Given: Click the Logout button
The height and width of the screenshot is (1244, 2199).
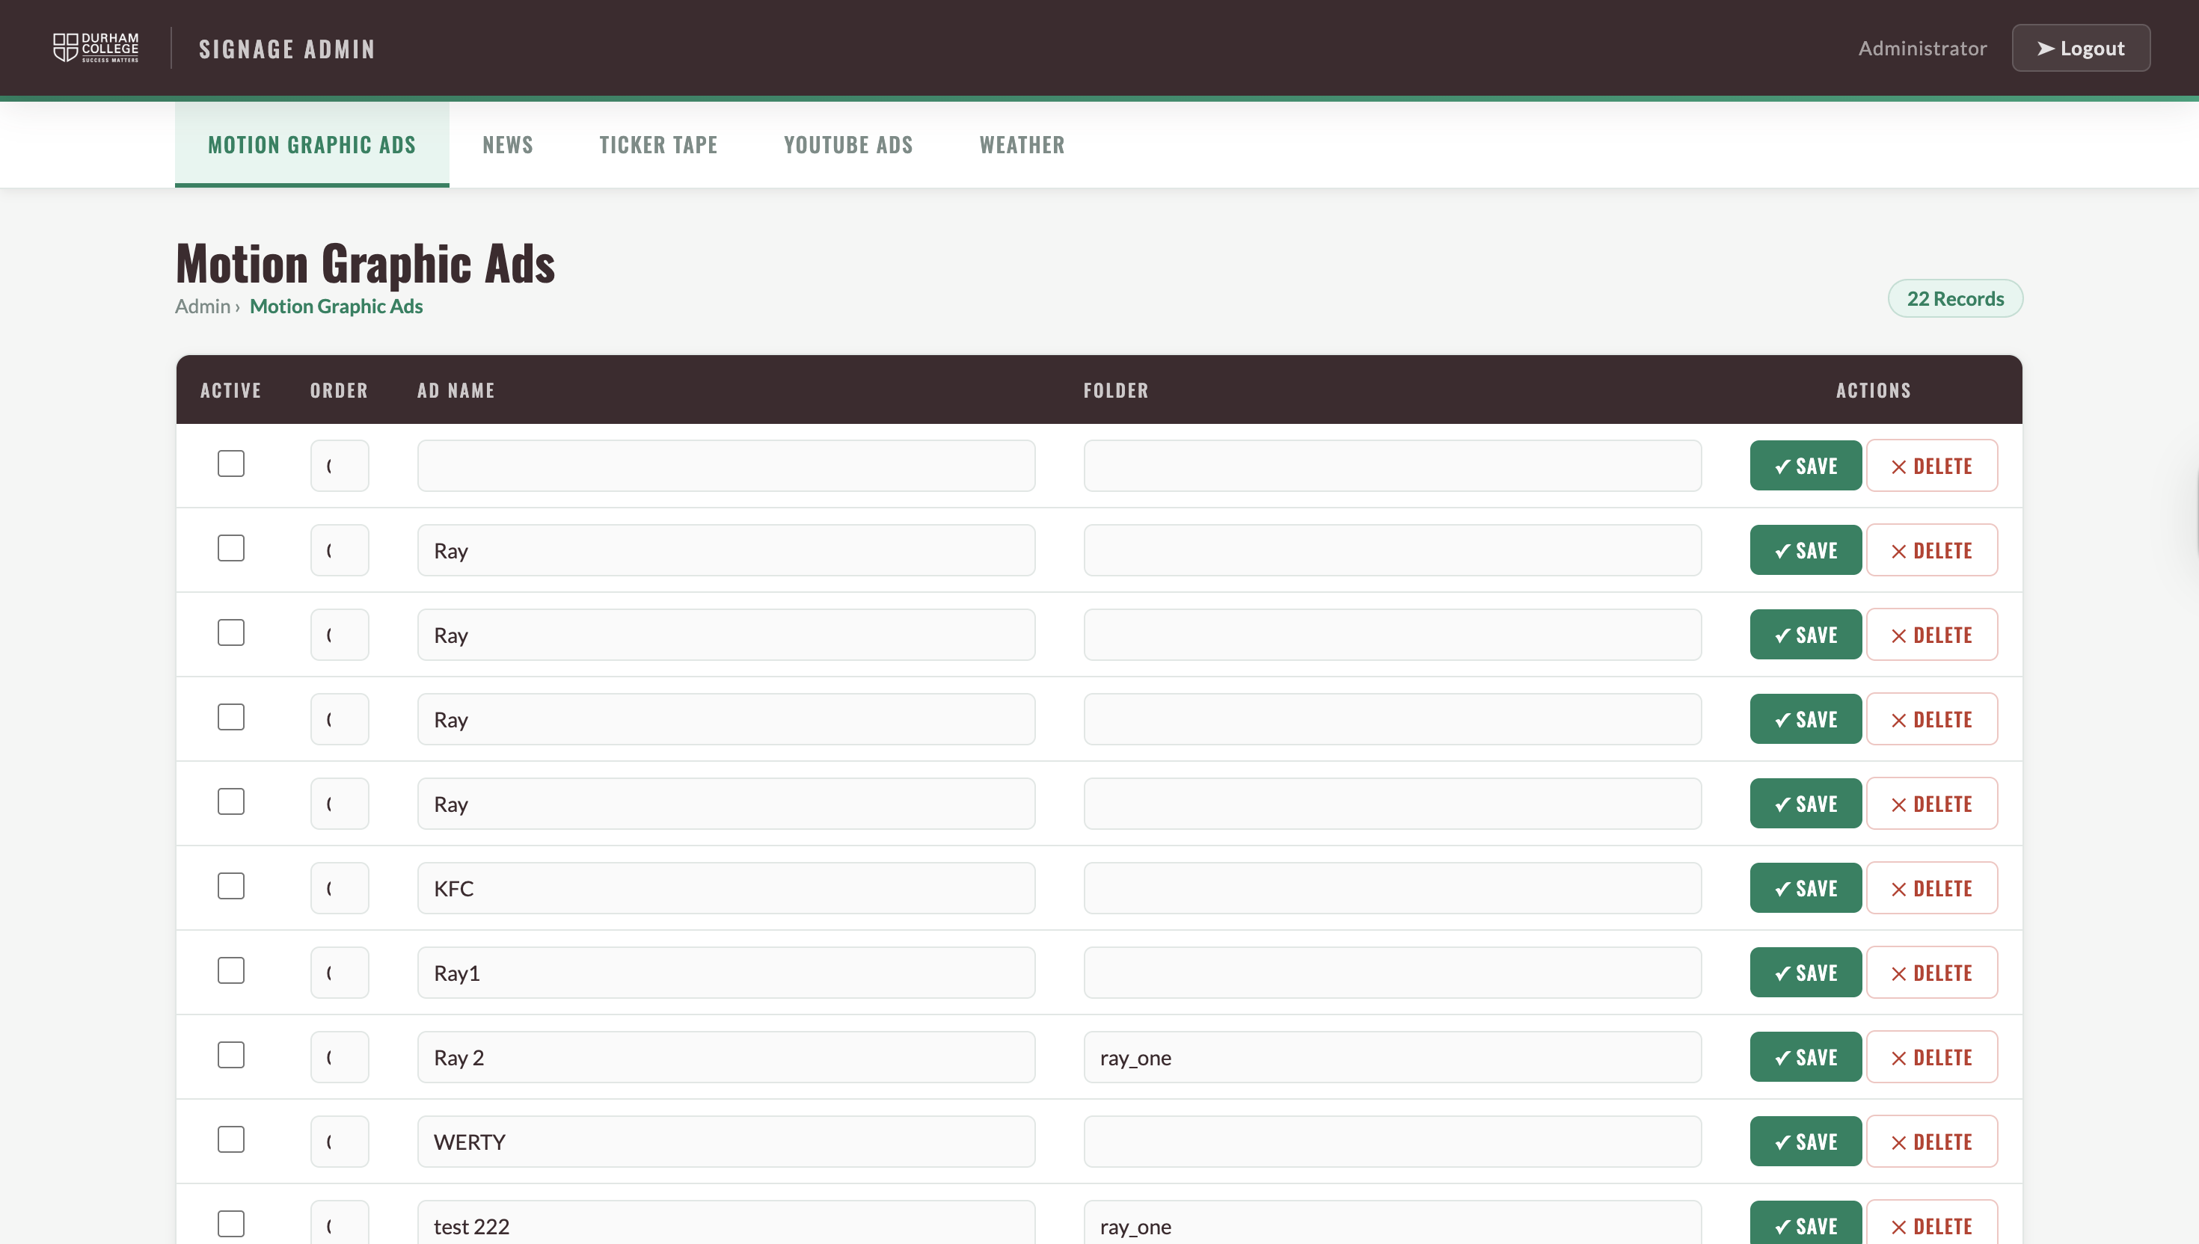Looking at the screenshot, I should (x=2080, y=48).
